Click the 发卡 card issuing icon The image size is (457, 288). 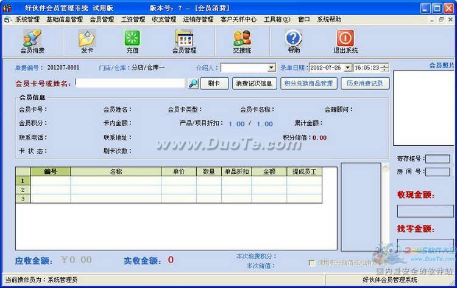[x=87, y=41]
